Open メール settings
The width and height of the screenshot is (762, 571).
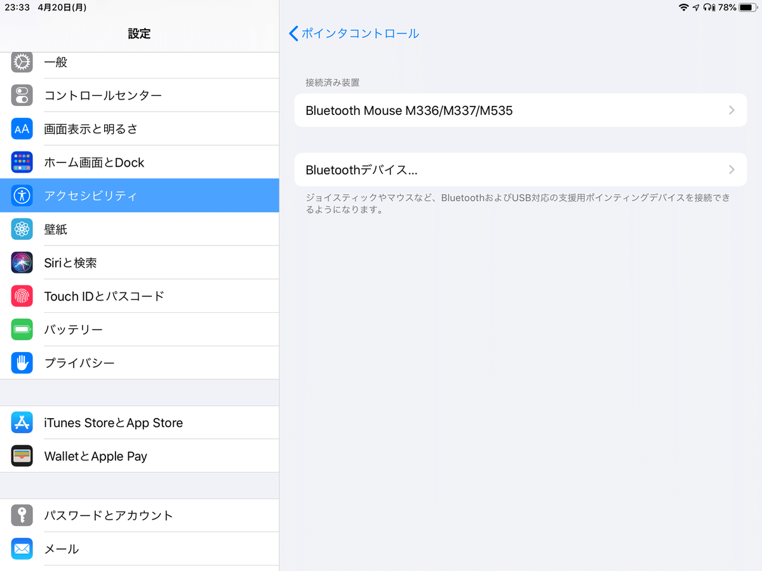140,549
